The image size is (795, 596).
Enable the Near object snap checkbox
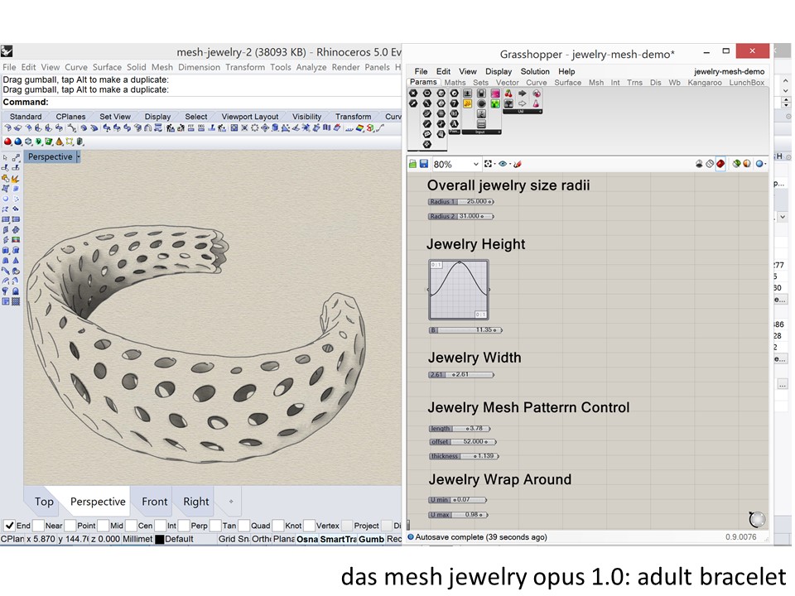pyautogui.click(x=40, y=525)
